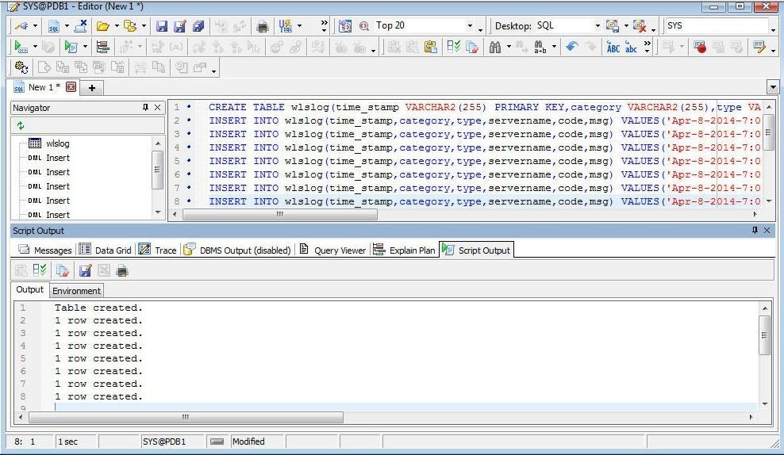Switch to the Data Grid tab

tap(106, 250)
